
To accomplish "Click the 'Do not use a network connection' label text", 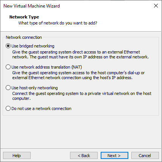I will [41, 109].
